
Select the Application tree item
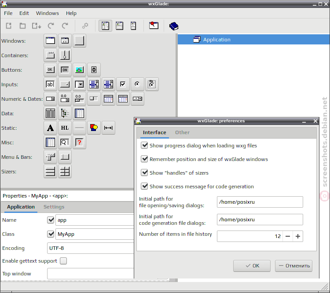(253, 40)
